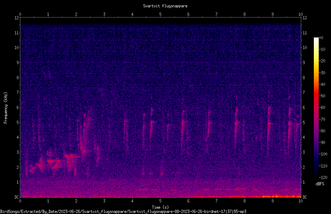Click the '-60' color scale label
The height and width of the screenshot is (214, 331).
point(322,108)
